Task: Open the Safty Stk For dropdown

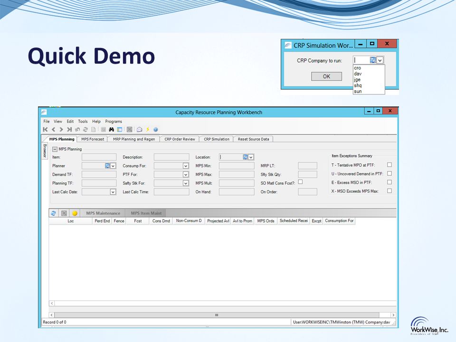Action: 186,183
